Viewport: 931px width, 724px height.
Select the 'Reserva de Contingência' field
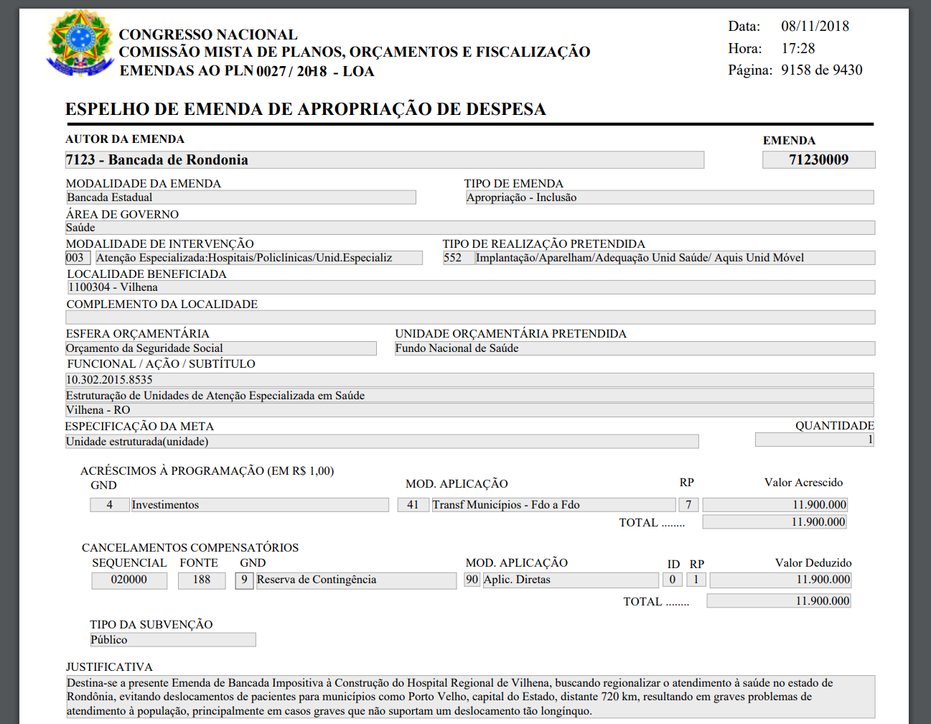pyautogui.click(x=355, y=580)
